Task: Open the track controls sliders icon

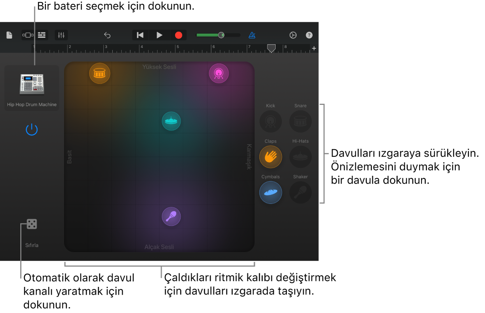Action: [61, 35]
